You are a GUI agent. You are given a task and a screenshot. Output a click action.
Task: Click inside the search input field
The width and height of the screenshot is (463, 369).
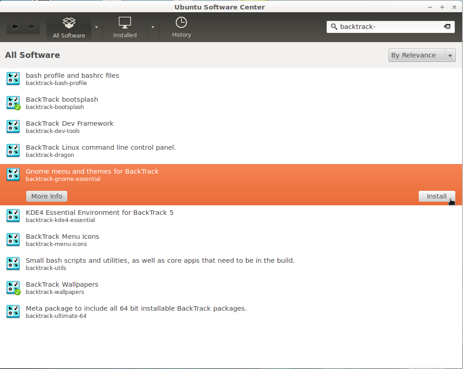[x=388, y=27]
